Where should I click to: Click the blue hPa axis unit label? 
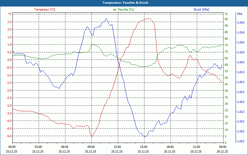point(240,14)
